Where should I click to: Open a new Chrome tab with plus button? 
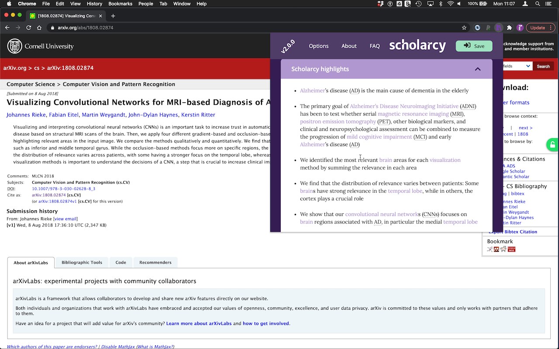click(x=113, y=16)
